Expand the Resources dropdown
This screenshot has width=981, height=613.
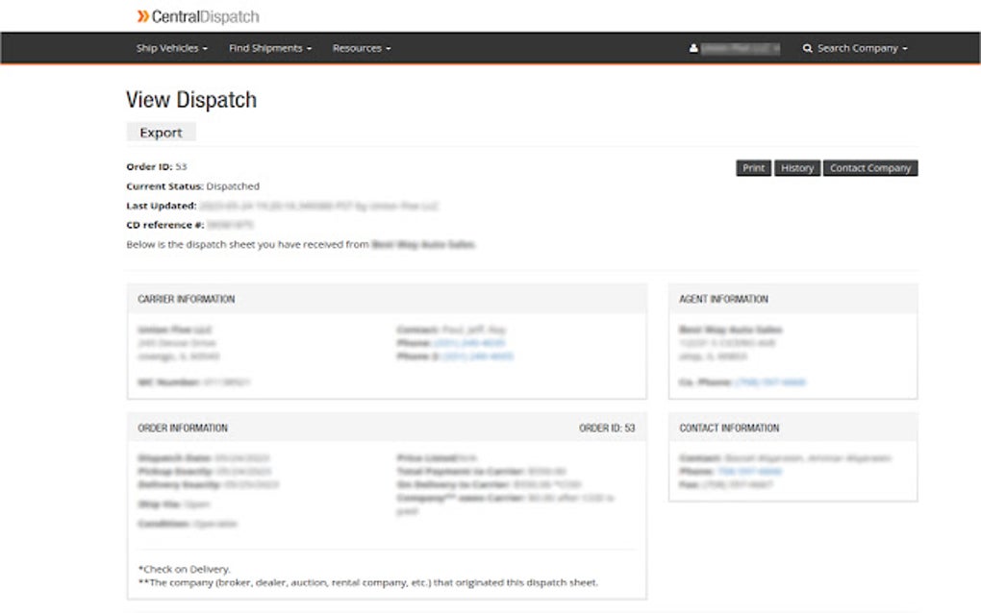(357, 47)
